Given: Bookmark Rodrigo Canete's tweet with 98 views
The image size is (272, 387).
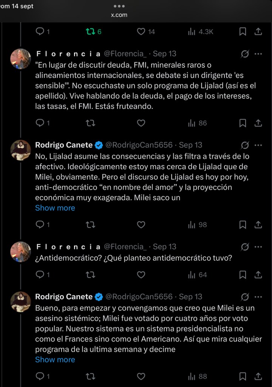Looking at the screenshot, I should (243, 224).
